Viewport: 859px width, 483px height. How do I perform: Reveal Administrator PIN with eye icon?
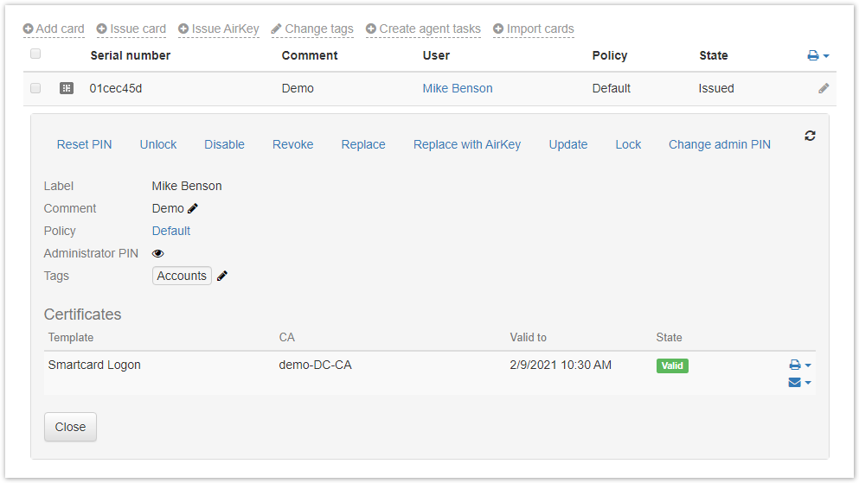158,253
